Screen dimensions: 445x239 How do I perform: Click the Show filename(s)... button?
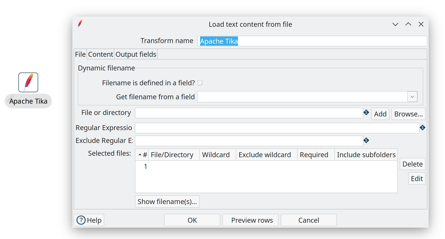(167, 201)
